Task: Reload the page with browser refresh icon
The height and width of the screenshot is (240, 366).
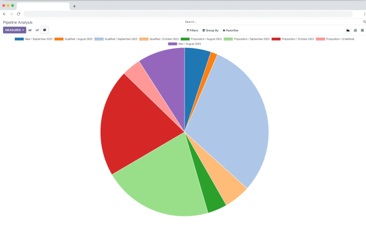Action: [x=19, y=14]
